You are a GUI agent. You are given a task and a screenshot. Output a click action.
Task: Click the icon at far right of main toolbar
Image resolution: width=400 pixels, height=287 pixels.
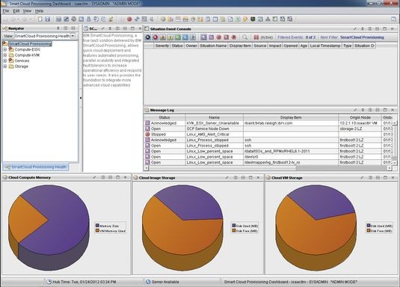[x=393, y=19]
